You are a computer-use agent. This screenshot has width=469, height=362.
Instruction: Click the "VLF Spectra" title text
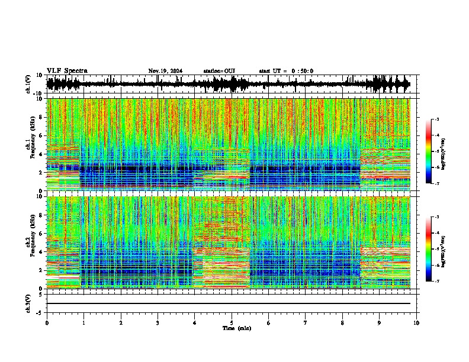(x=67, y=70)
